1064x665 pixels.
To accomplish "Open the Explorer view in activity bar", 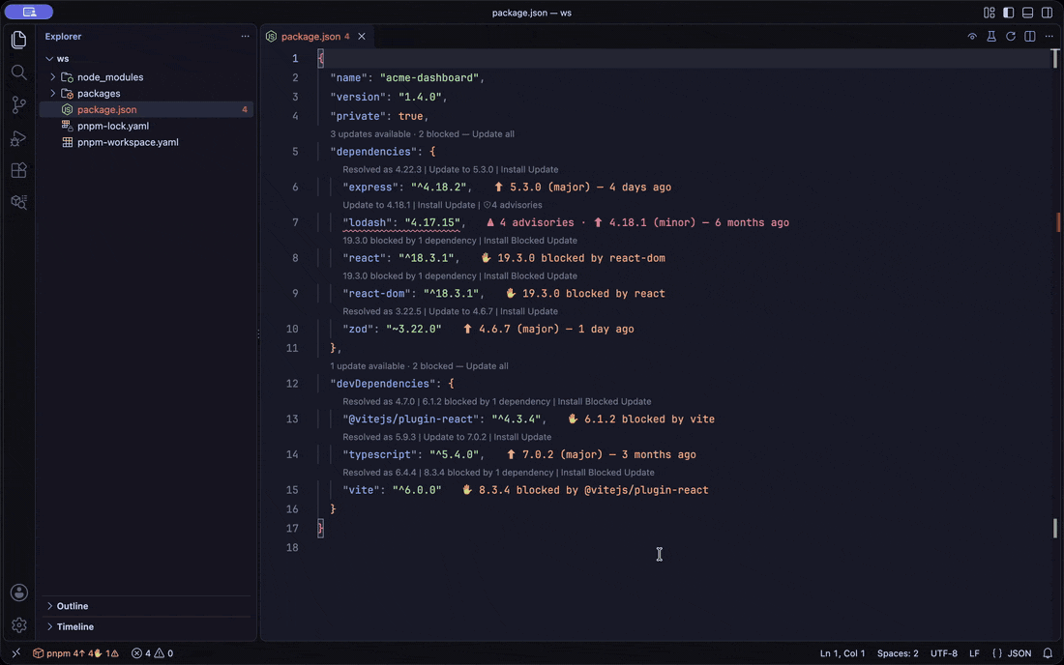I will pyautogui.click(x=19, y=40).
